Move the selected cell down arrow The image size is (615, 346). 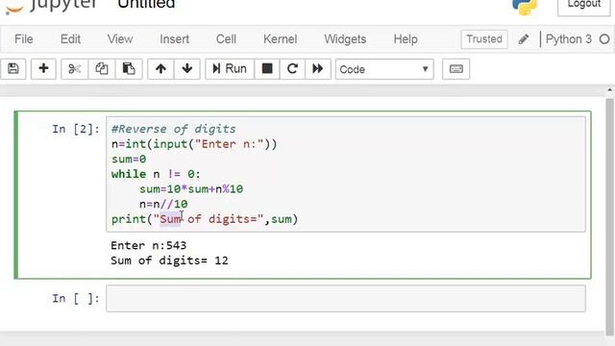point(187,69)
